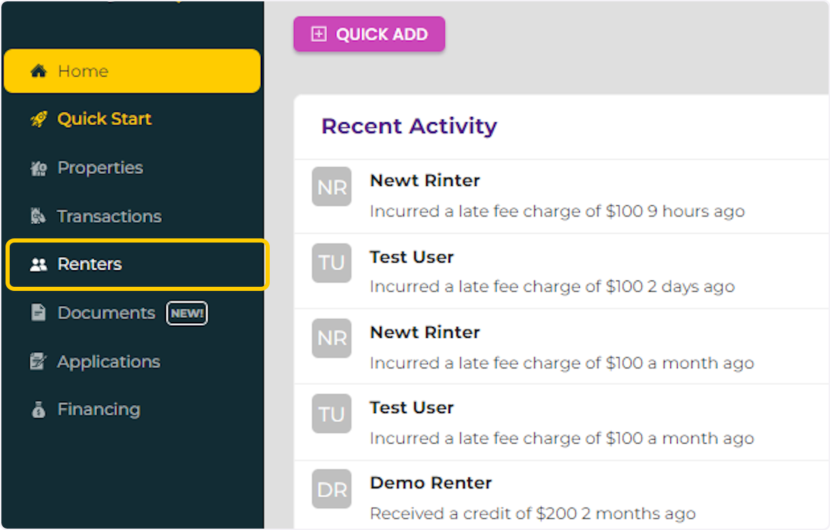Click the Documents page icon

coord(38,312)
